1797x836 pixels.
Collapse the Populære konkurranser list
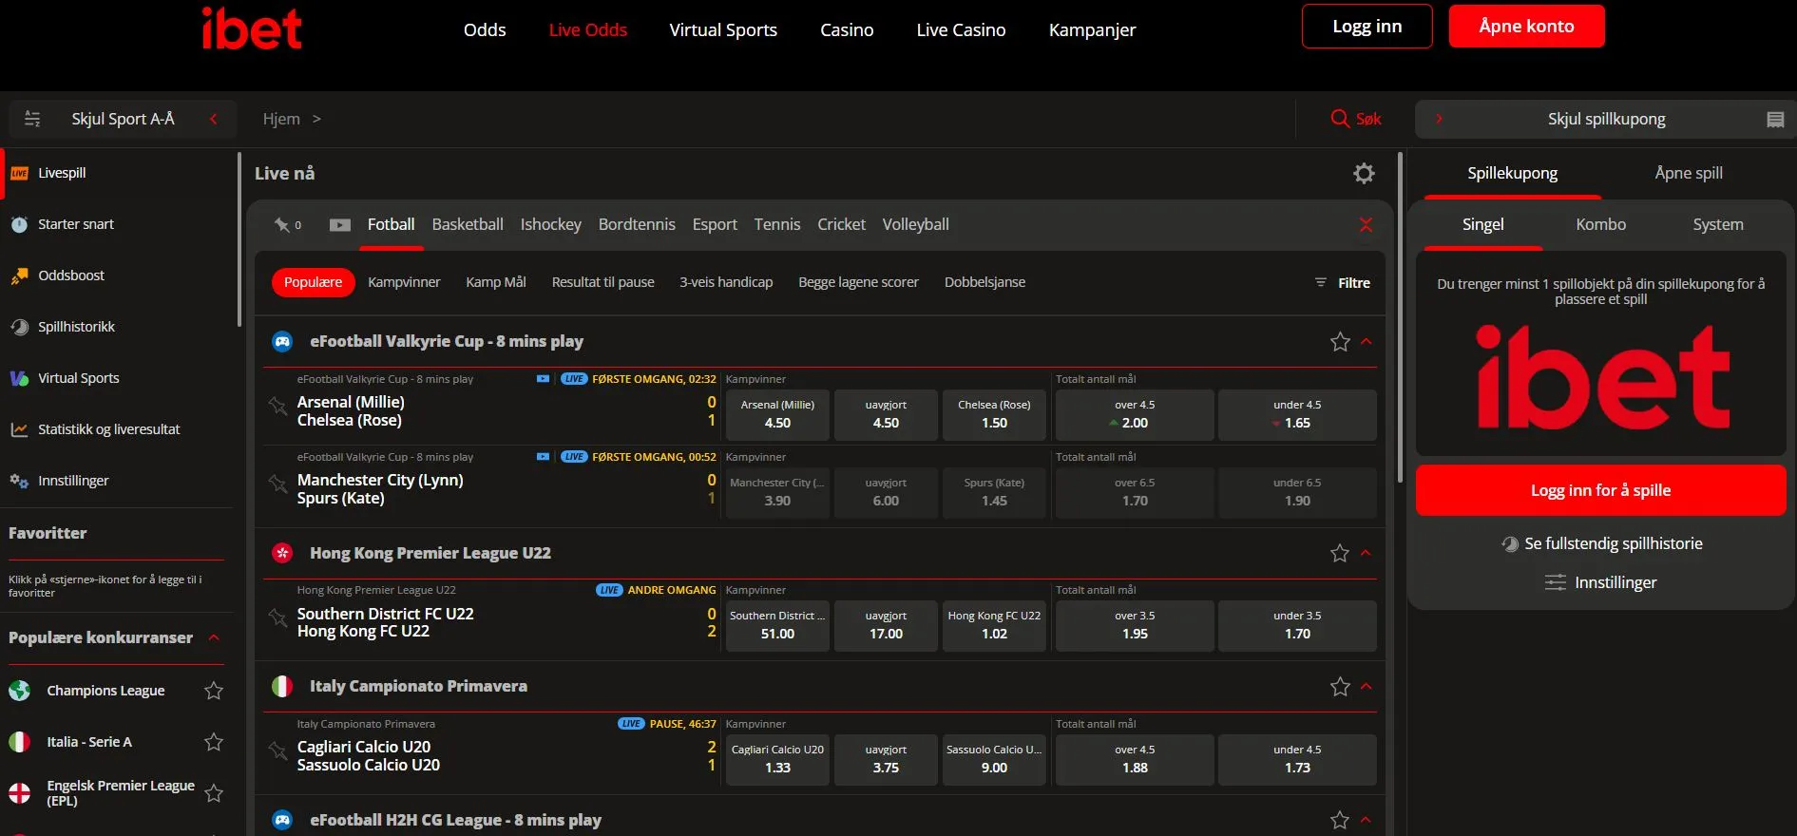click(x=214, y=637)
